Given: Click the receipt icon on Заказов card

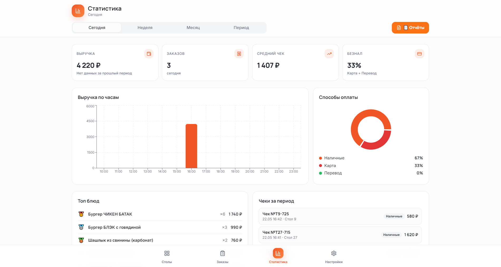Looking at the screenshot, I should [239, 54].
